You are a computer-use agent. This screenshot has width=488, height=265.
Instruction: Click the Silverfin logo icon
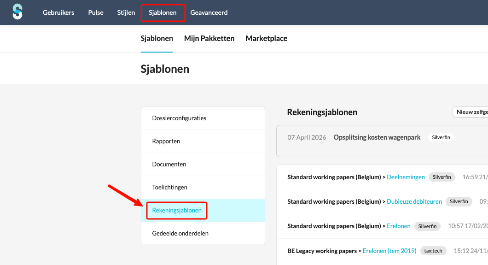[17, 12]
